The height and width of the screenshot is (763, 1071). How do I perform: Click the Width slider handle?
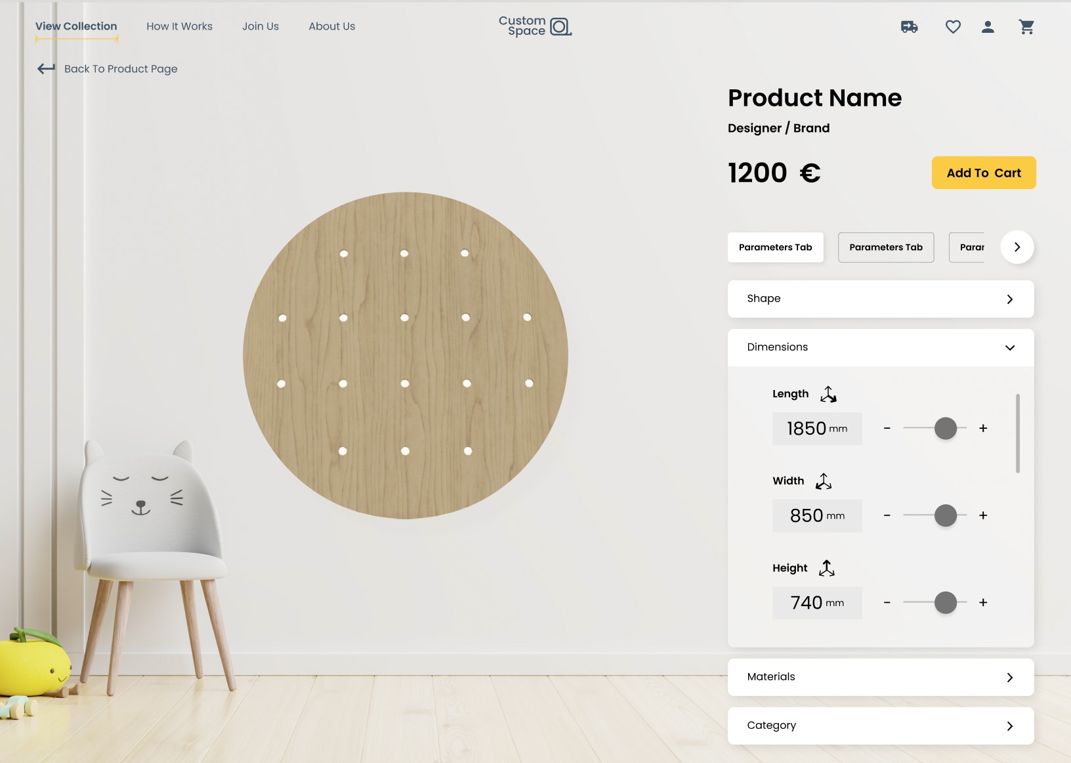946,515
